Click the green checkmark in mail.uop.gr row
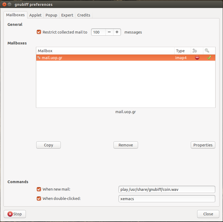223x222 pixels. [209, 58]
